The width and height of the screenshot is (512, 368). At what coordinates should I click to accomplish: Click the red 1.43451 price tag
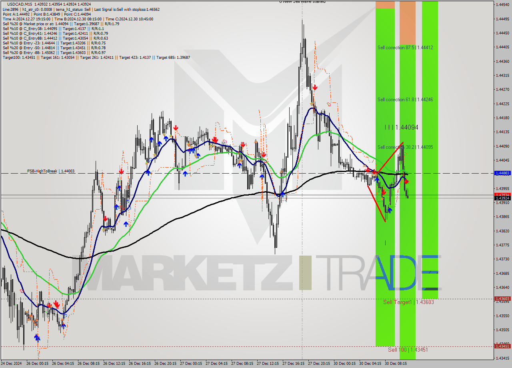tap(502, 346)
